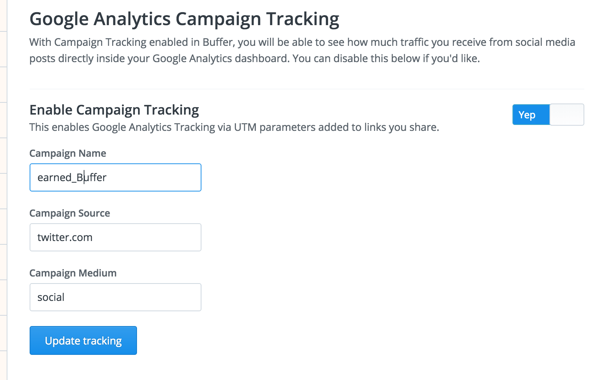This screenshot has height=380, width=608.
Task: Click the Campaign Source label
Action: [x=70, y=213]
